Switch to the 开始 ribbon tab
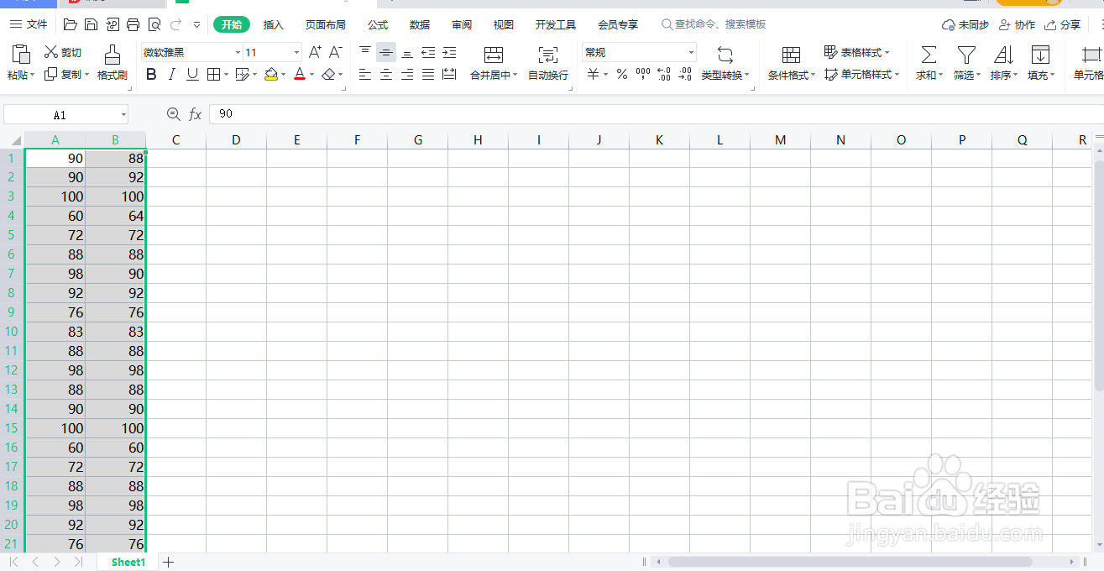The image size is (1104, 571). point(232,24)
